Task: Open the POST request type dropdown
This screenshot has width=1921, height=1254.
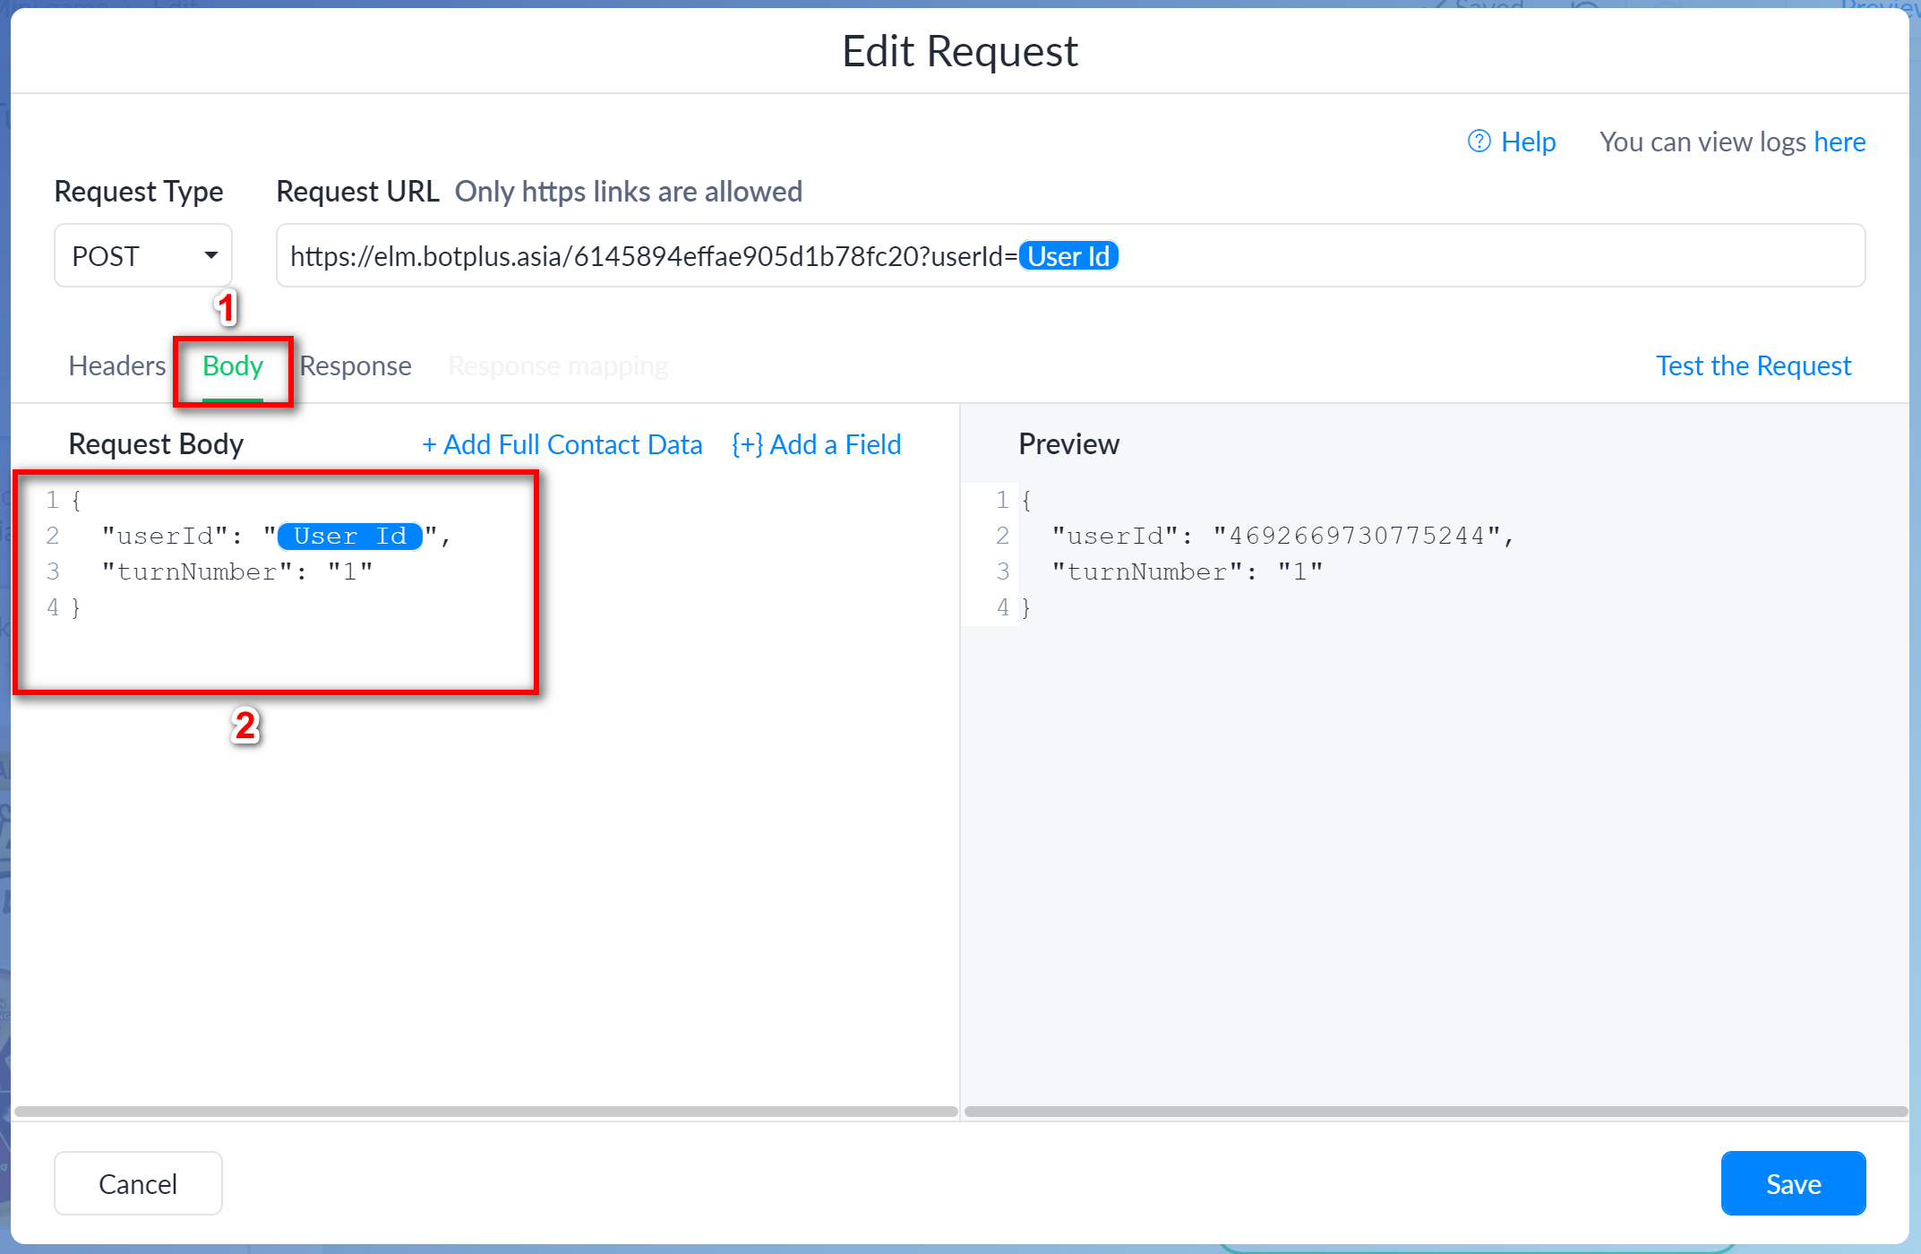Action: [143, 256]
